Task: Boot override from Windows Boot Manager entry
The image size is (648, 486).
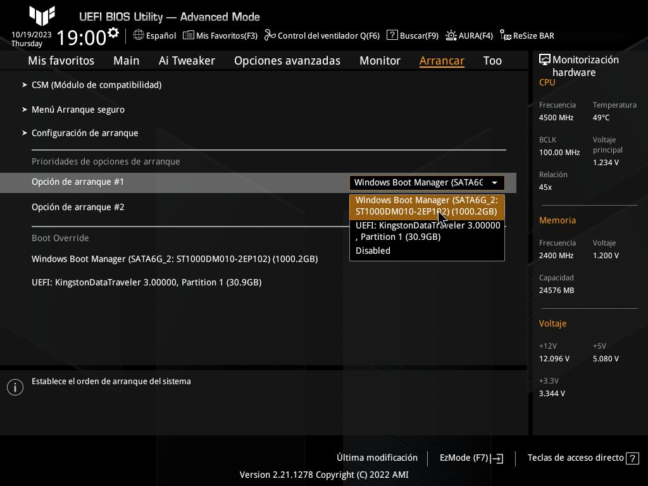Action: pyautogui.click(x=175, y=259)
